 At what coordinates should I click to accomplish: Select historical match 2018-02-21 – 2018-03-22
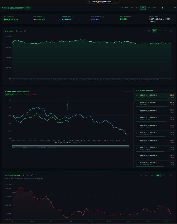[x=155, y=119]
